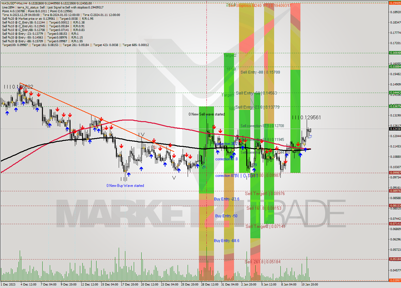Click the '1 Dec 2023' date axis label
401x288 pixels.
pyautogui.click(x=8, y=285)
